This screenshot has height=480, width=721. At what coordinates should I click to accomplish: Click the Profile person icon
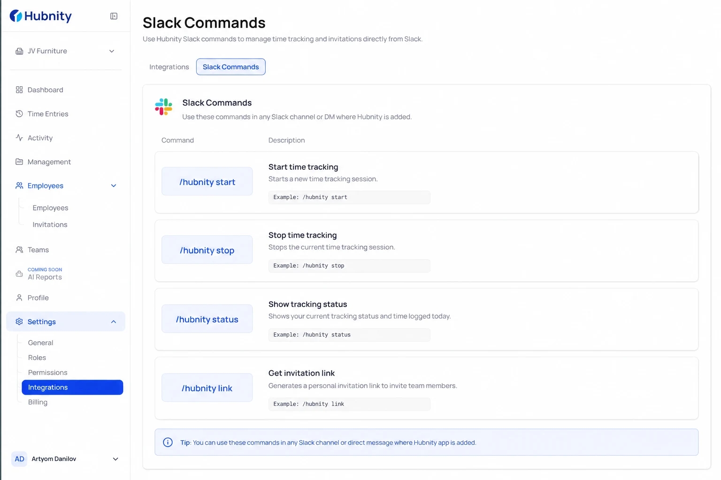19,298
